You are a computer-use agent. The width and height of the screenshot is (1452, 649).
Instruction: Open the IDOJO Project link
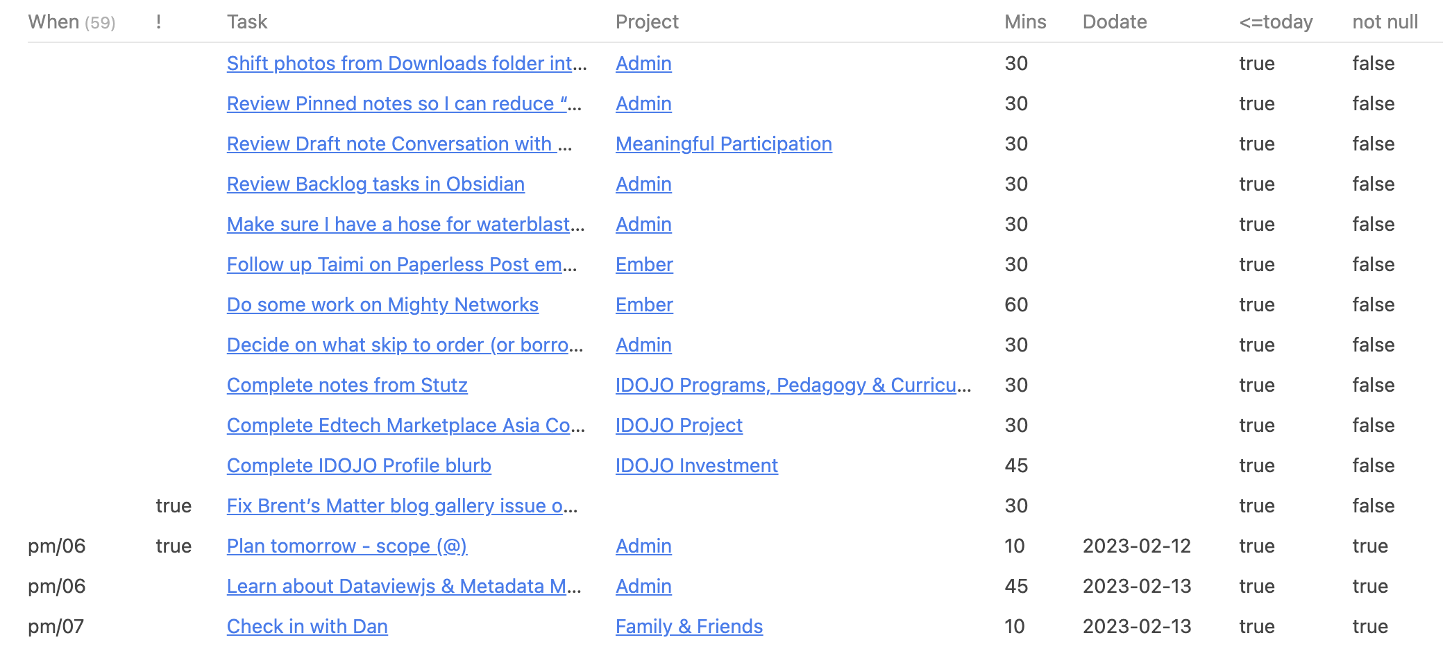(x=679, y=425)
